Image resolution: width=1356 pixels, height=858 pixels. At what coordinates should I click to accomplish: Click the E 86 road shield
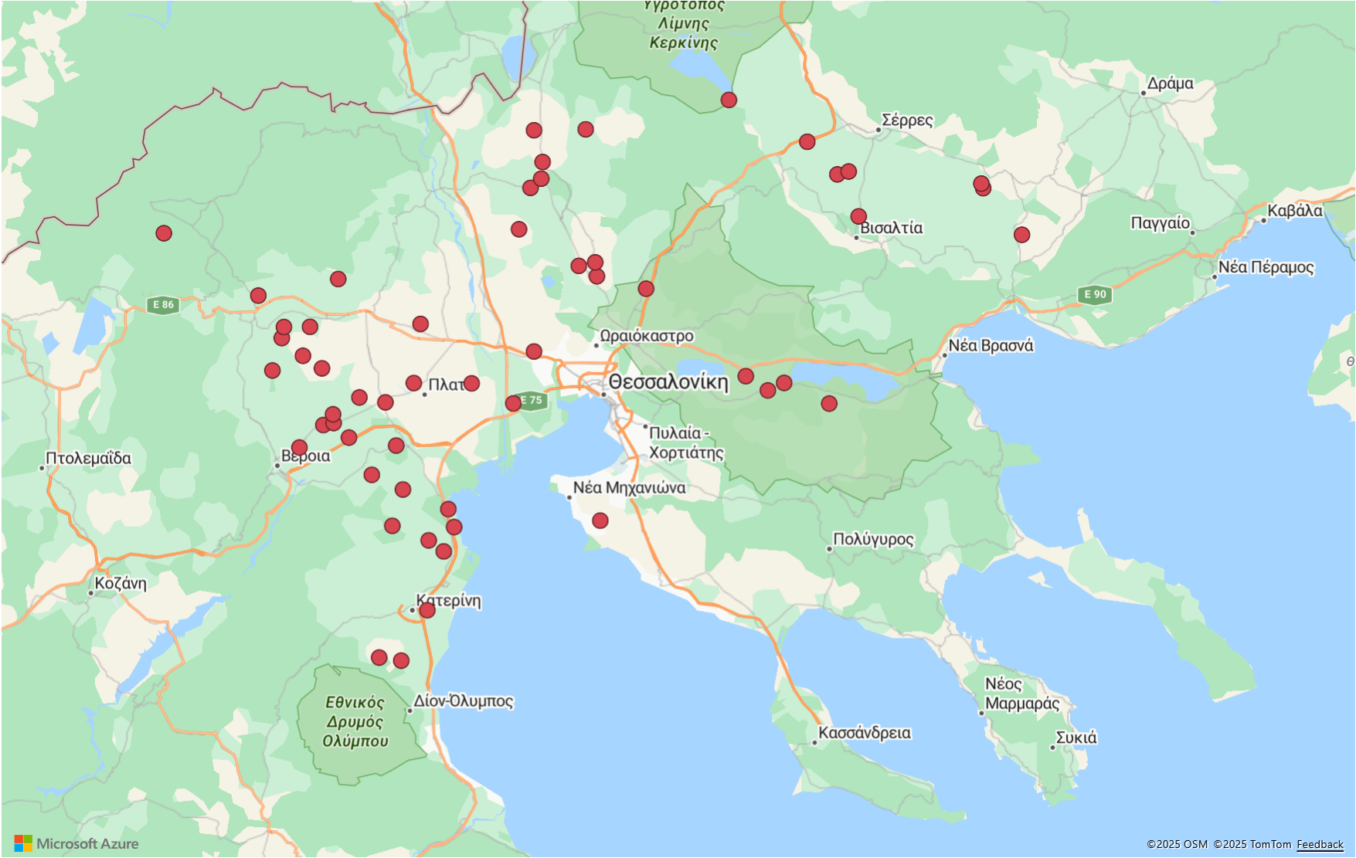click(164, 304)
